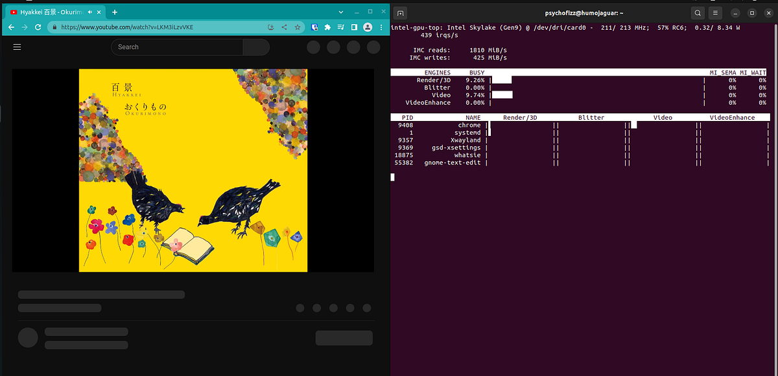
Task: Open the terminal search magnifier icon
Action: [697, 12]
